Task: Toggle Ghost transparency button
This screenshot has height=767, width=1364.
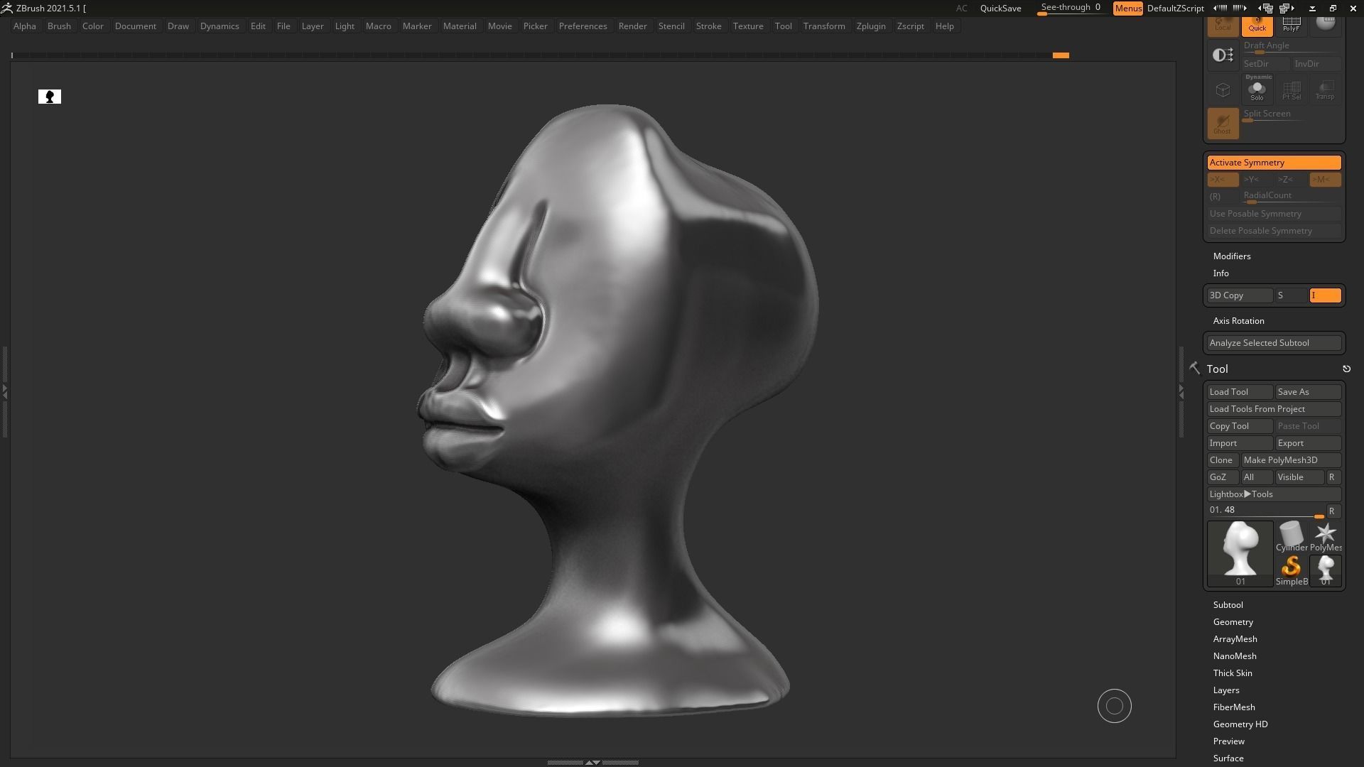Action: (1223, 124)
